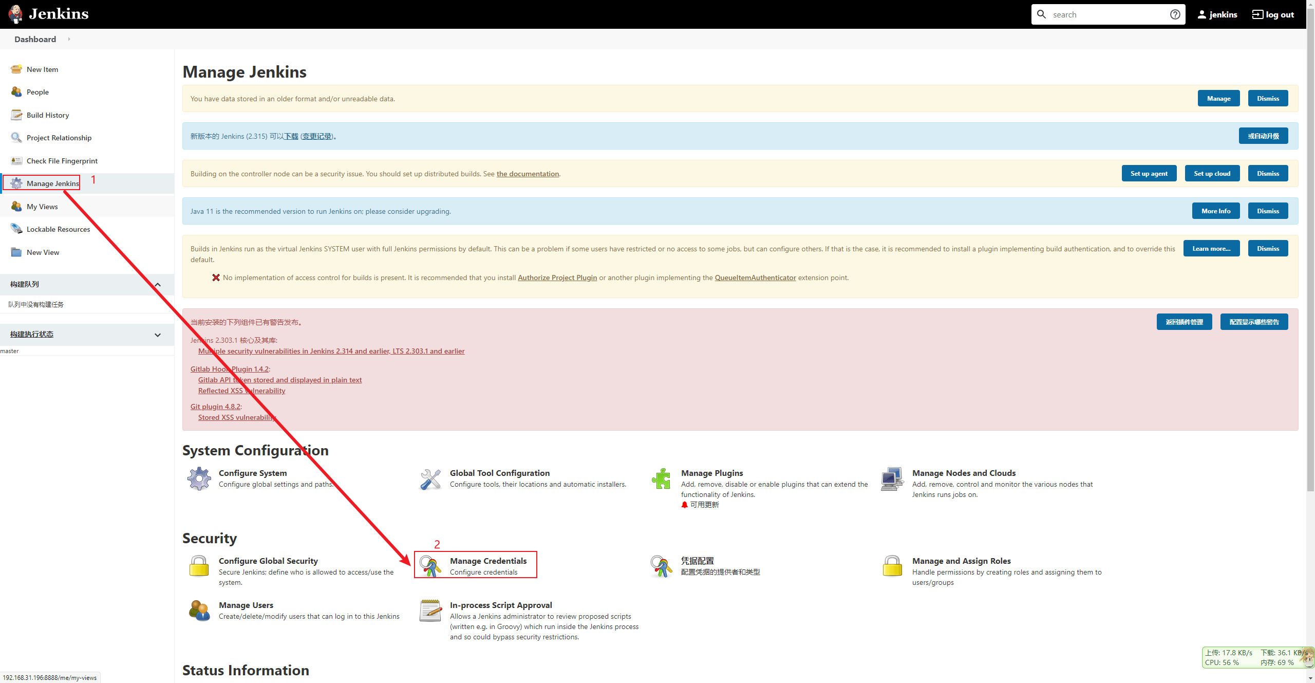The height and width of the screenshot is (683, 1315).
Task: Open Global Tool Configuration wrench icon
Action: pyautogui.click(x=430, y=478)
